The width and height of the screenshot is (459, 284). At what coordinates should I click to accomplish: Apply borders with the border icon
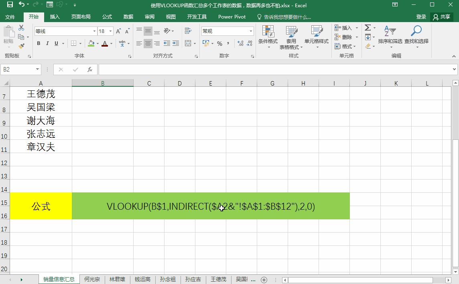[74, 43]
